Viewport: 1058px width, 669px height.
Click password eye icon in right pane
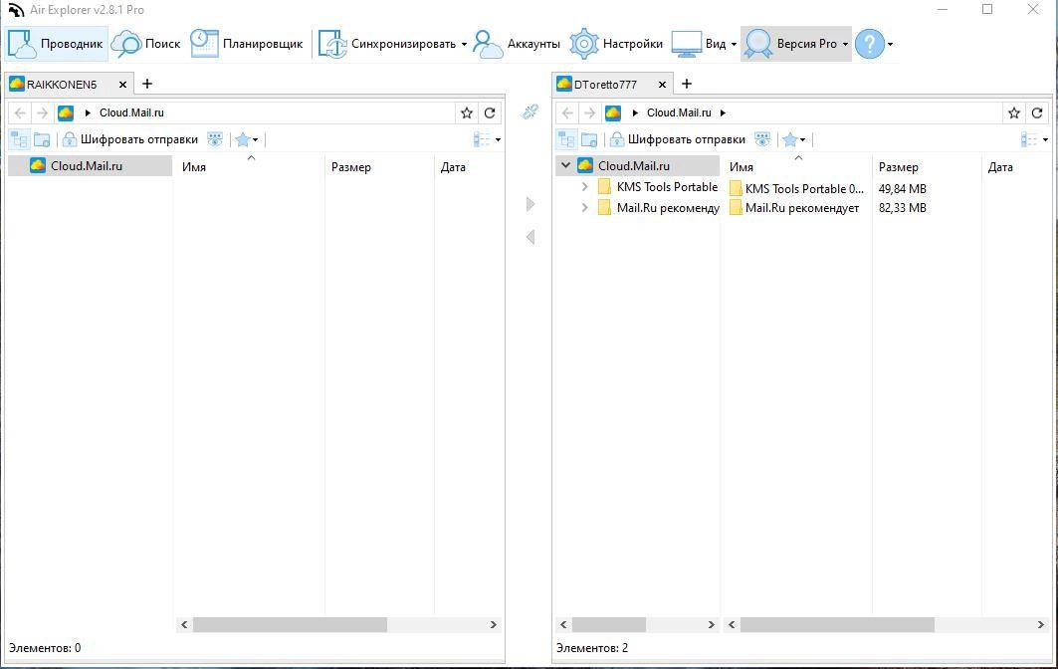[762, 139]
